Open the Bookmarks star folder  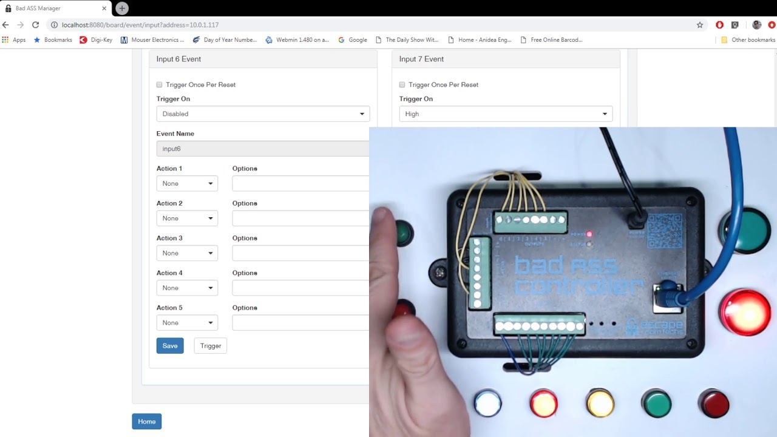click(x=53, y=40)
